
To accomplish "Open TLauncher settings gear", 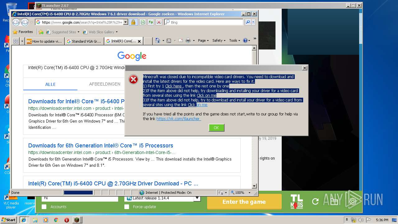I will point(353,202).
